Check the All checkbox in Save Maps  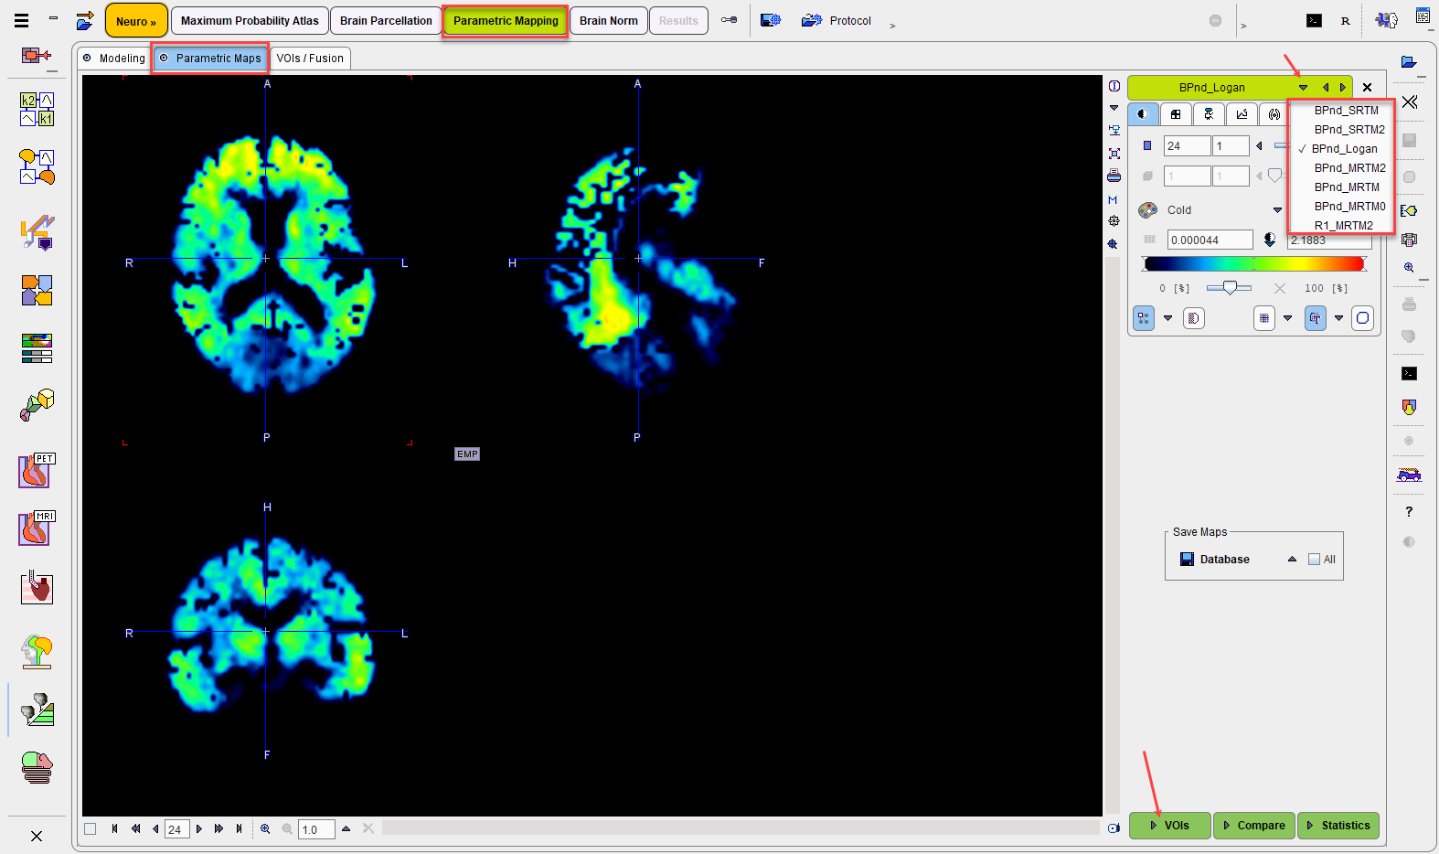tap(1314, 560)
